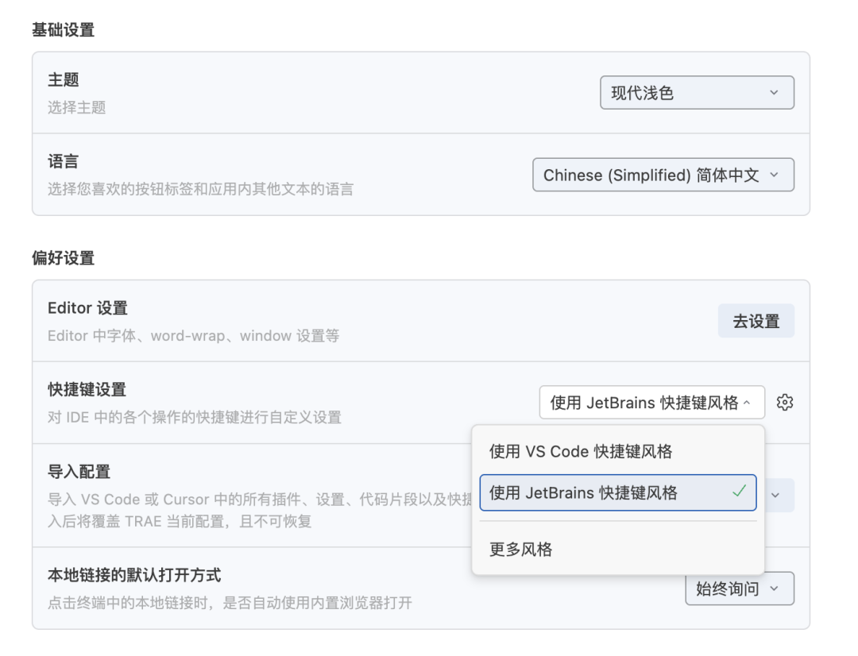Viewport: 858px width, 656px height.
Task: Click the green checkmark beside JetBrains option
Action: click(x=740, y=492)
